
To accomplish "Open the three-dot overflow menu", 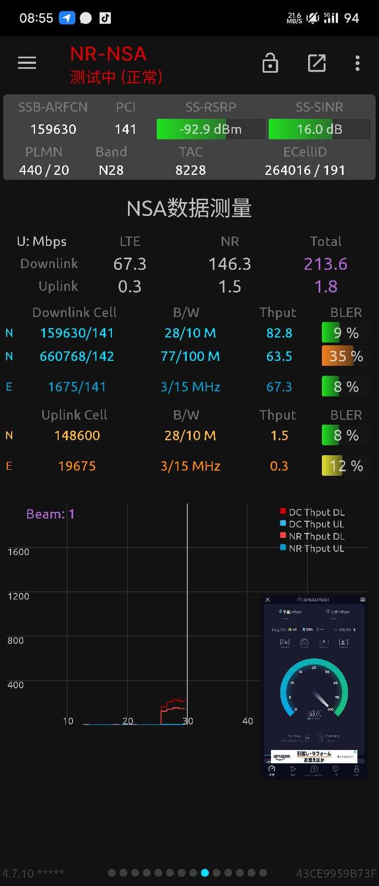I will pyautogui.click(x=357, y=63).
